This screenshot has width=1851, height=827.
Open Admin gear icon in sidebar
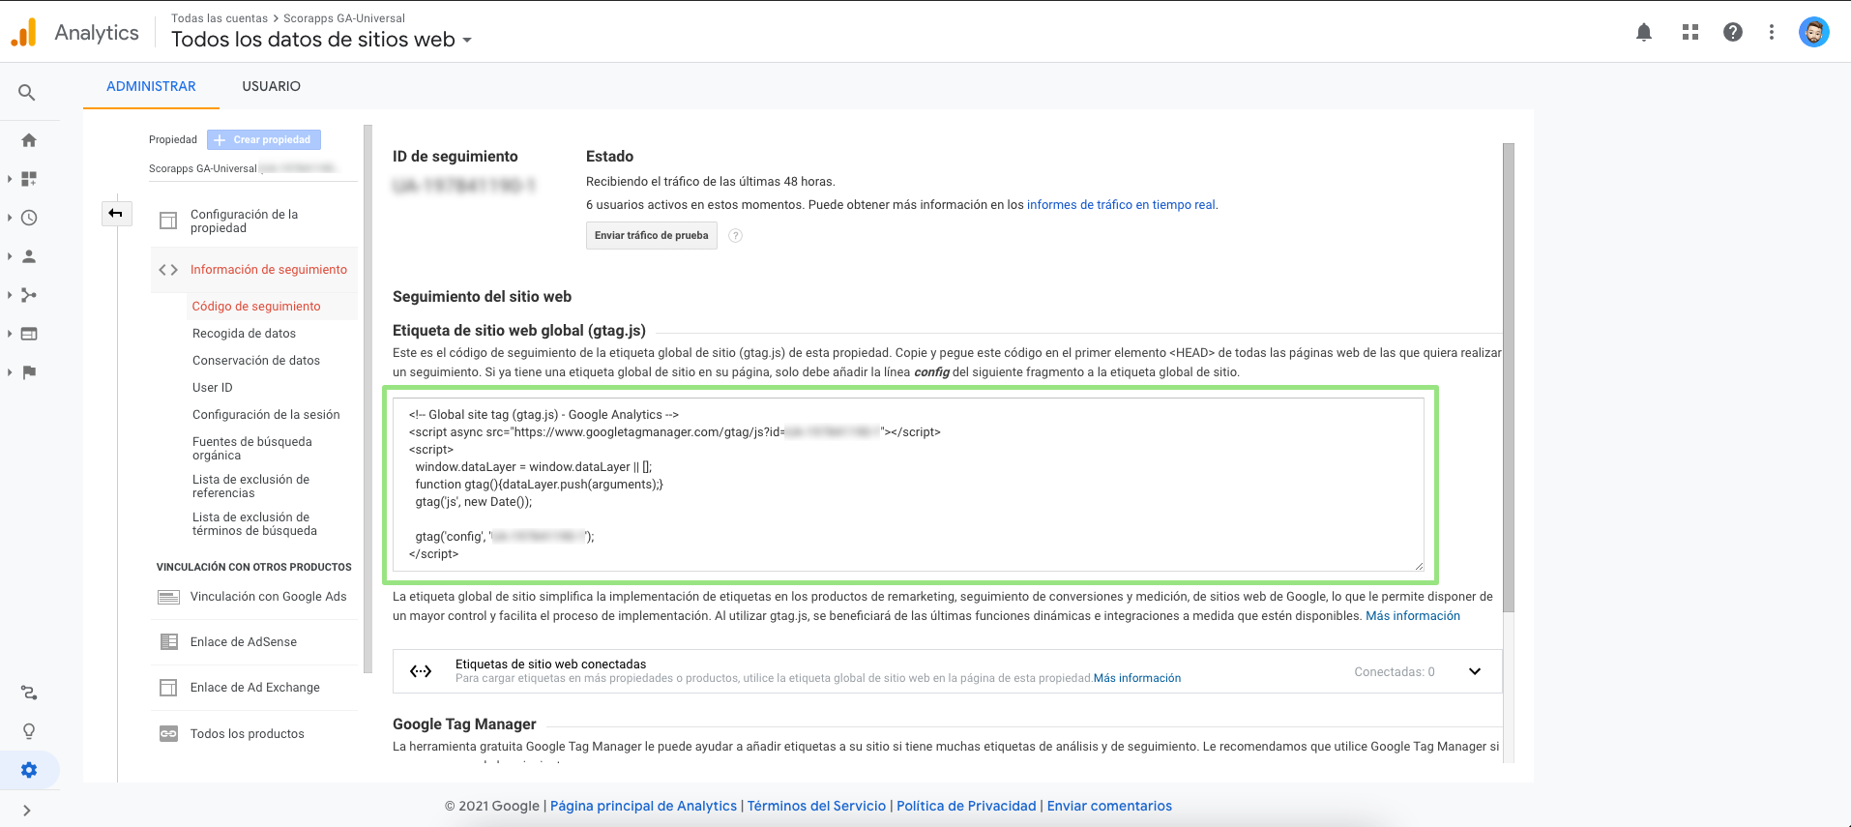29,770
